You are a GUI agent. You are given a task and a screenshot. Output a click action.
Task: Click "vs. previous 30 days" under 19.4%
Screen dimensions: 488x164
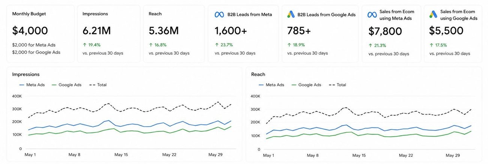103,53
